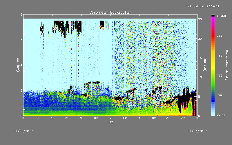Viewport: 232px width, 145px height.
Task: Pick the red band of the colorbar
Action: [x=213, y=35]
